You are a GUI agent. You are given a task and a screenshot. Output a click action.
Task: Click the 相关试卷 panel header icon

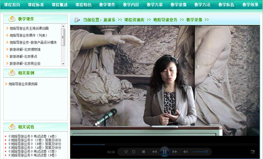point(12,127)
